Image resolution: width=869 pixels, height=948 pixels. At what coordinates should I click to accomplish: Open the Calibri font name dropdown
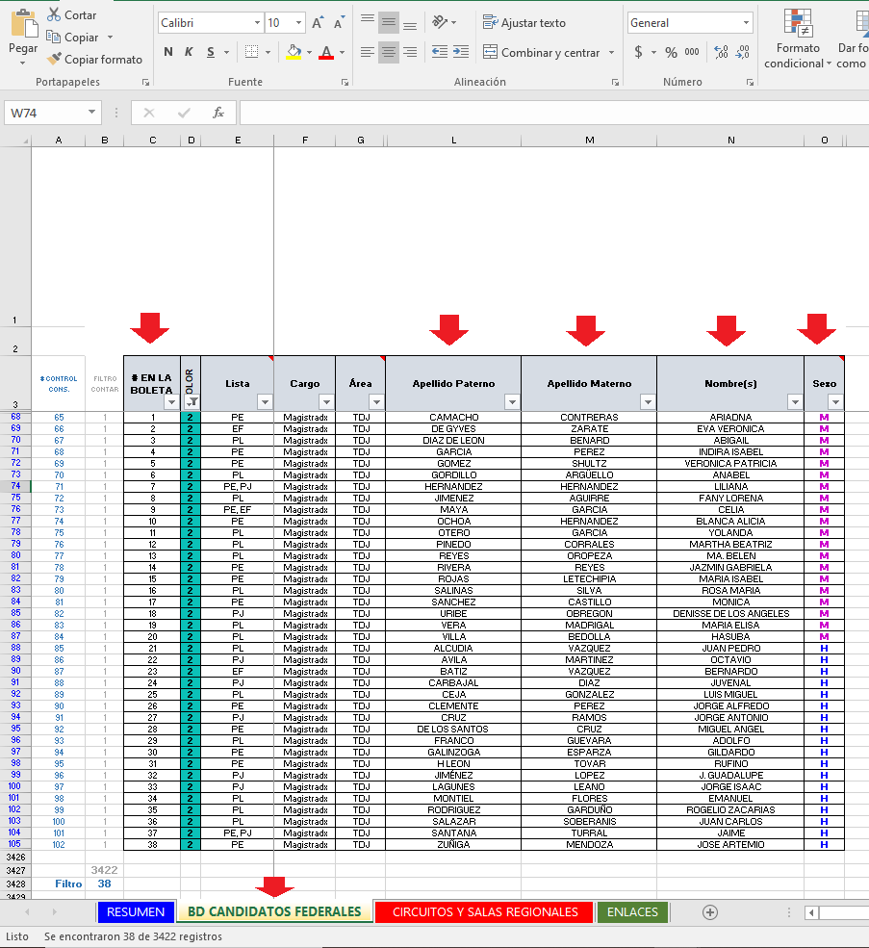coord(257,23)
